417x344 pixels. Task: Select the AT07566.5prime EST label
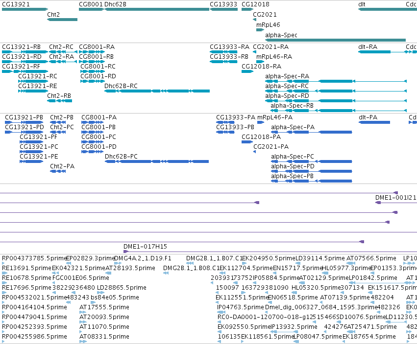[371, 258]
